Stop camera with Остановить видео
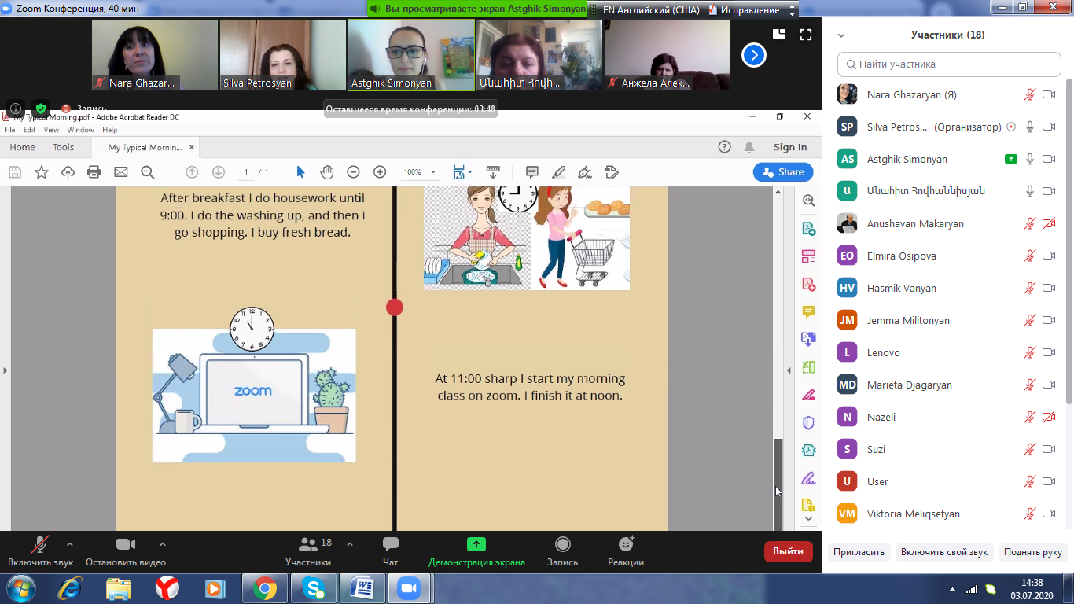Image resolution: width=1074 pixels, height=604 pixels. click(x=126, y=551)
